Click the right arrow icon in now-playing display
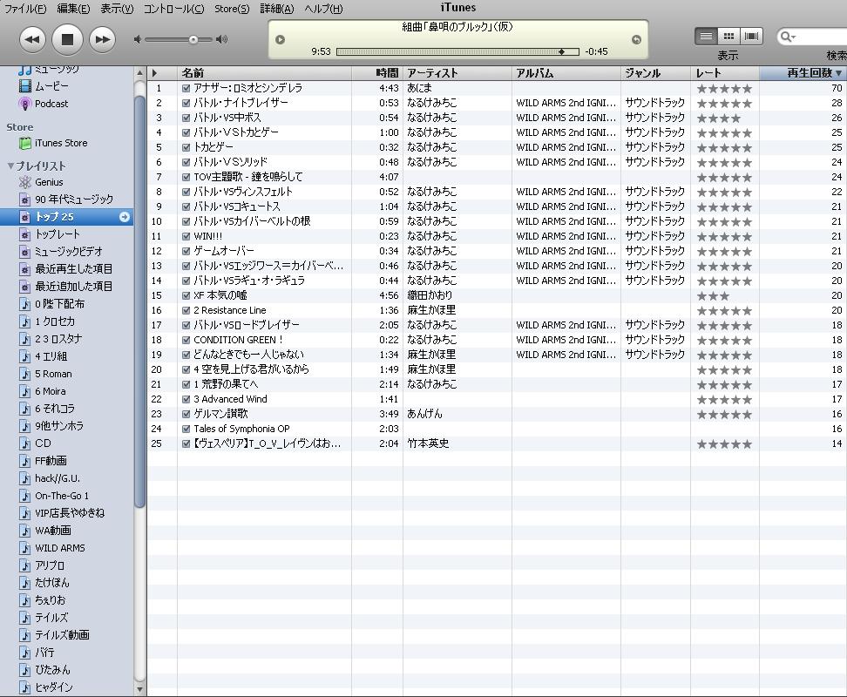This screenshot has height=697, width=847. tap(636, 39)
